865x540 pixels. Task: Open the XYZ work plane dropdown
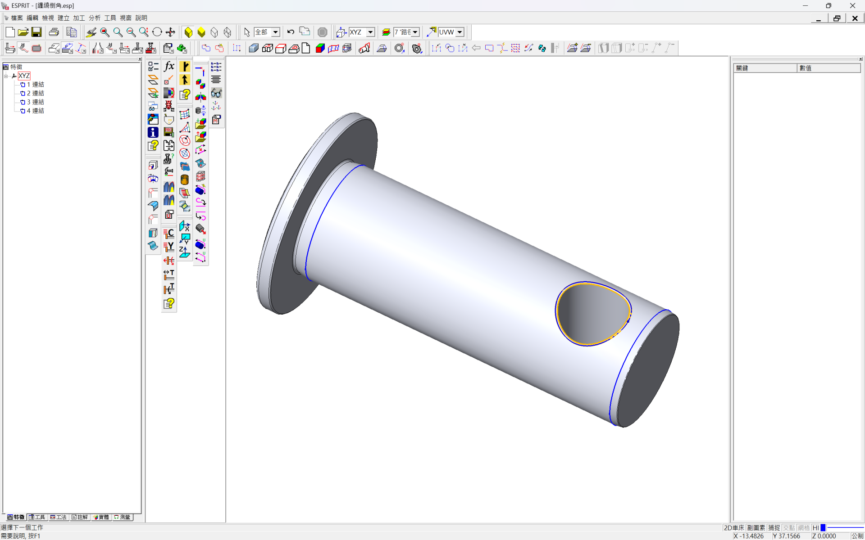tap(370, 32)
